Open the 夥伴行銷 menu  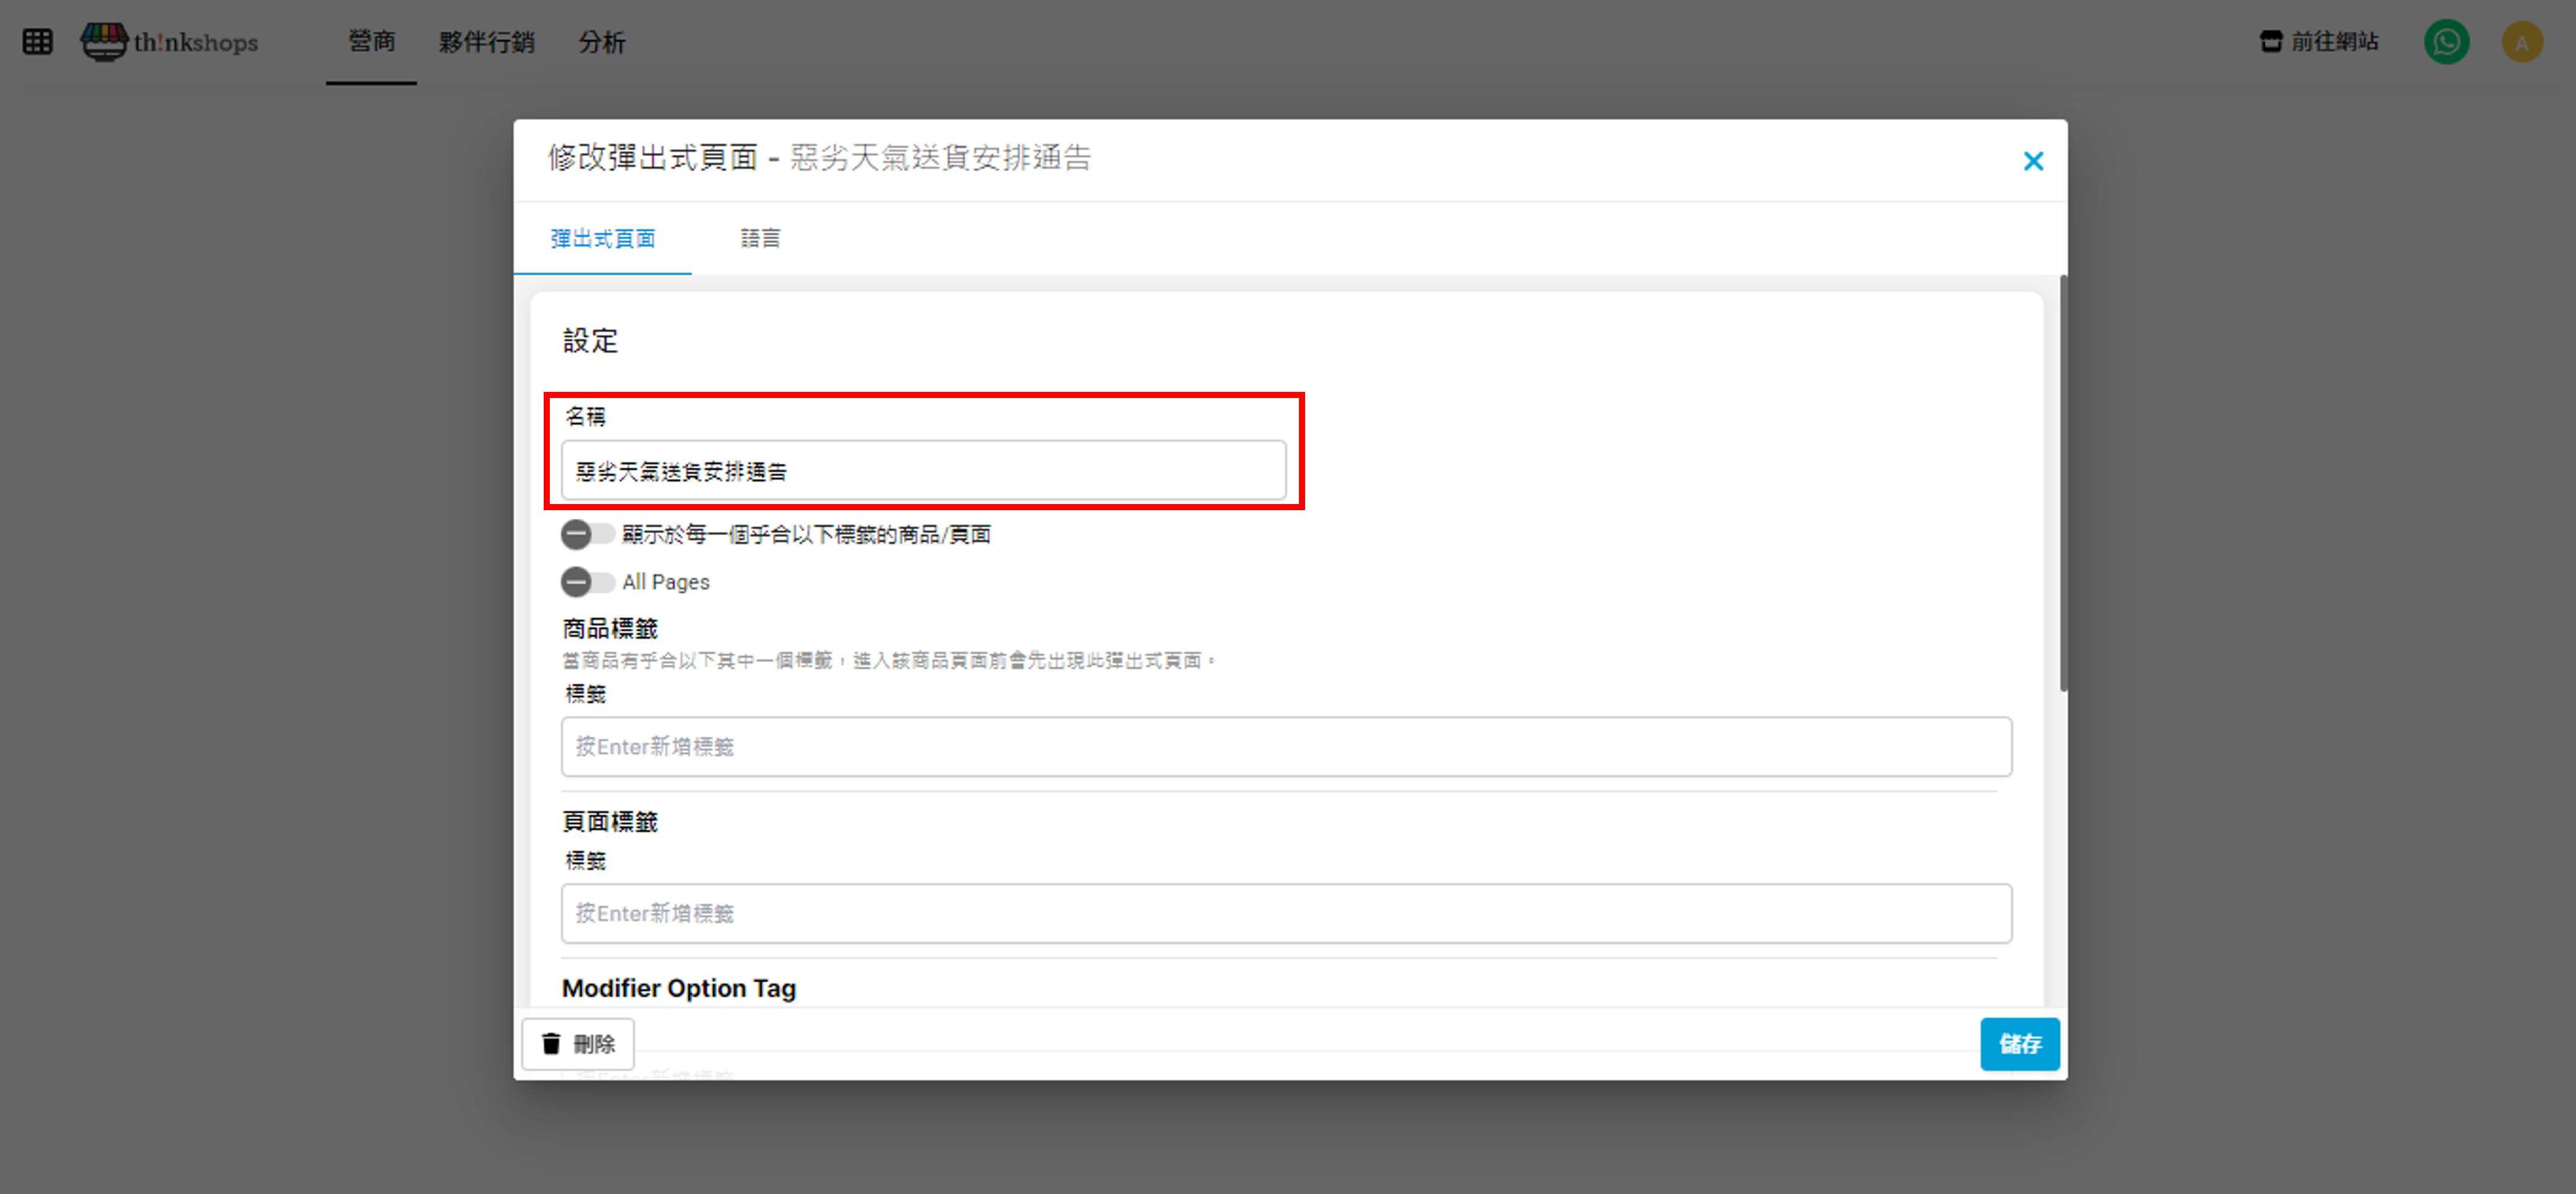[486, 42]
